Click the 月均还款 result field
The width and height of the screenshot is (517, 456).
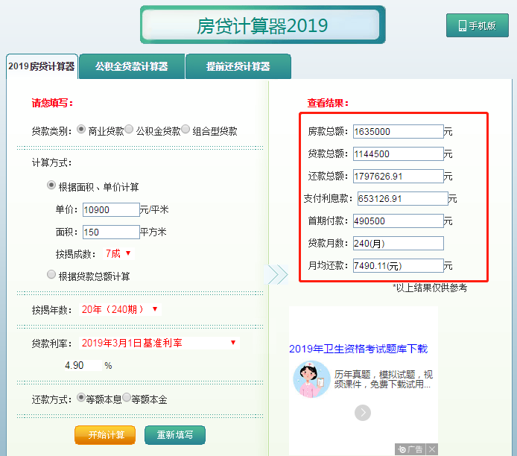[399, 266]
